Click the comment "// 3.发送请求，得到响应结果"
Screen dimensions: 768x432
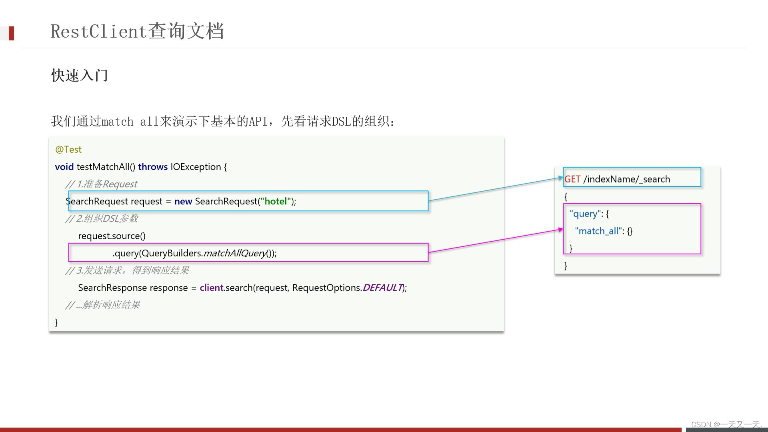[x=127, y=270]
